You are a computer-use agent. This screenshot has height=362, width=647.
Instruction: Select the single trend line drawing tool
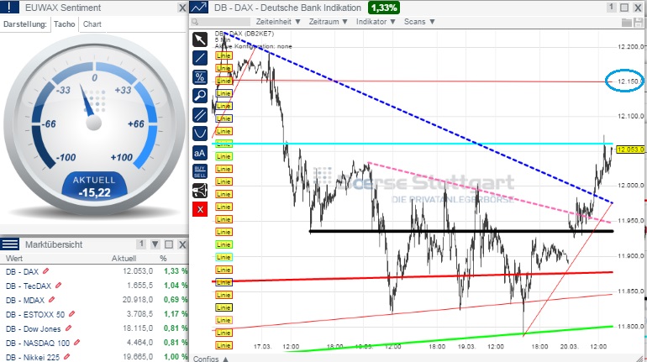point(200,58)
